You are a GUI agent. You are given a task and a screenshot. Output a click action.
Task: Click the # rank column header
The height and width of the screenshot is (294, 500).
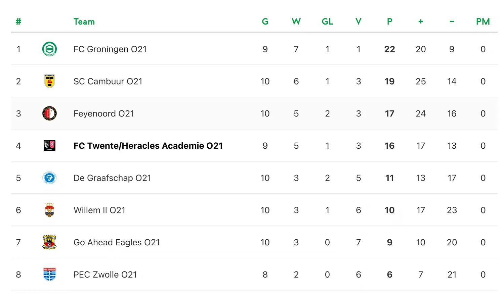[x=18, y=22]
